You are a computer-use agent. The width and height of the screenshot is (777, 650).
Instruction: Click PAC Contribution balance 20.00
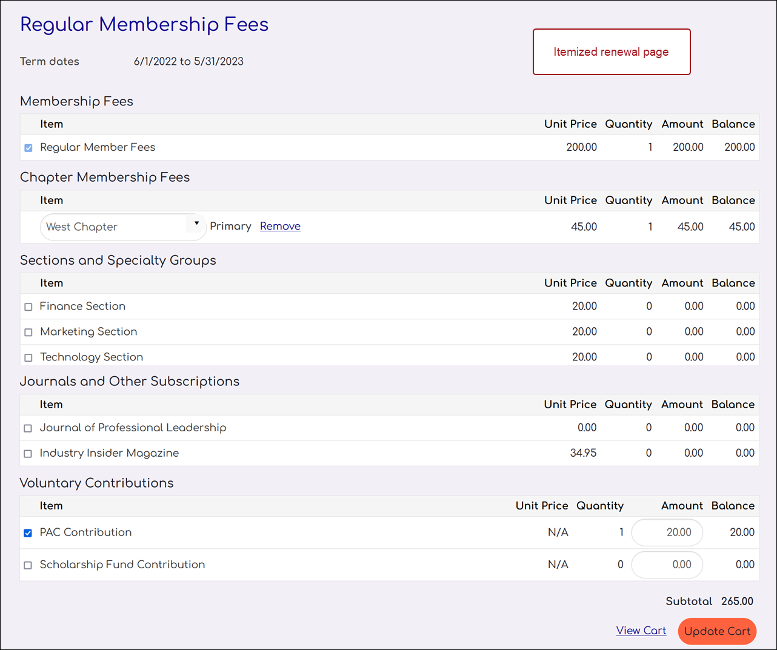742,532
